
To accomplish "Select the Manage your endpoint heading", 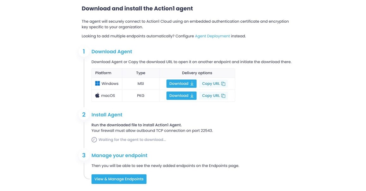I will pos(119,155).
